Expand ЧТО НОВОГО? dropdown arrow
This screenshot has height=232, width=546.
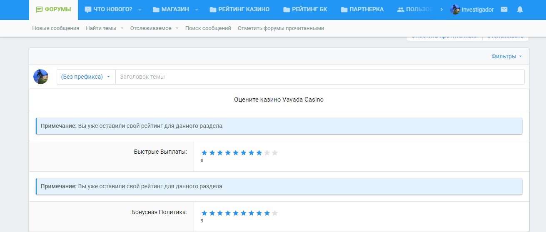(140, 10)
